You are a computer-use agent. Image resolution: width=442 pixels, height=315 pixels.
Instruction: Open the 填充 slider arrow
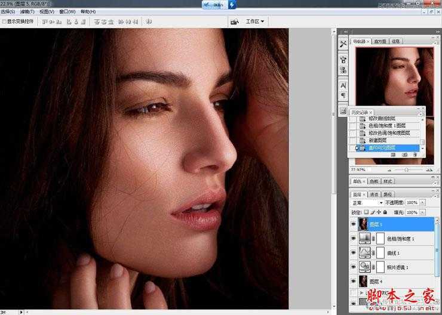(422, 212)
